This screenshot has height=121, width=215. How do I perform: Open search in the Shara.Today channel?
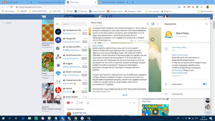pyautogui.click(x=148, y=24)
